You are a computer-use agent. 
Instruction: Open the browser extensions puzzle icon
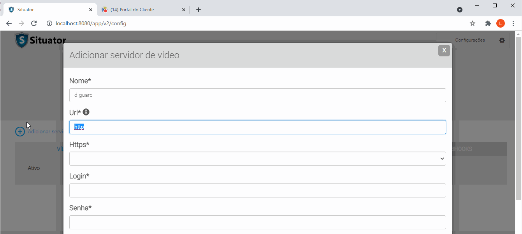[x=488, y=23]
